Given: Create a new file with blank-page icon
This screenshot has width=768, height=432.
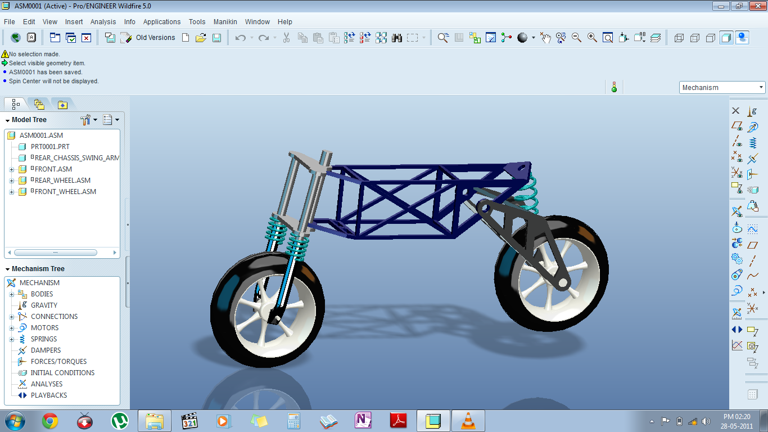Looking at the screenshot, I should coord(186,38).
